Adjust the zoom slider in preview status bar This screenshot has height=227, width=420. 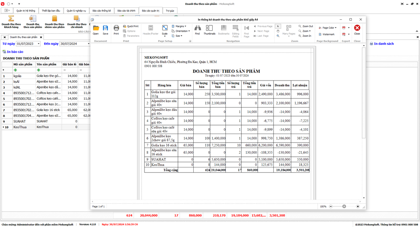tap(344, 206)
